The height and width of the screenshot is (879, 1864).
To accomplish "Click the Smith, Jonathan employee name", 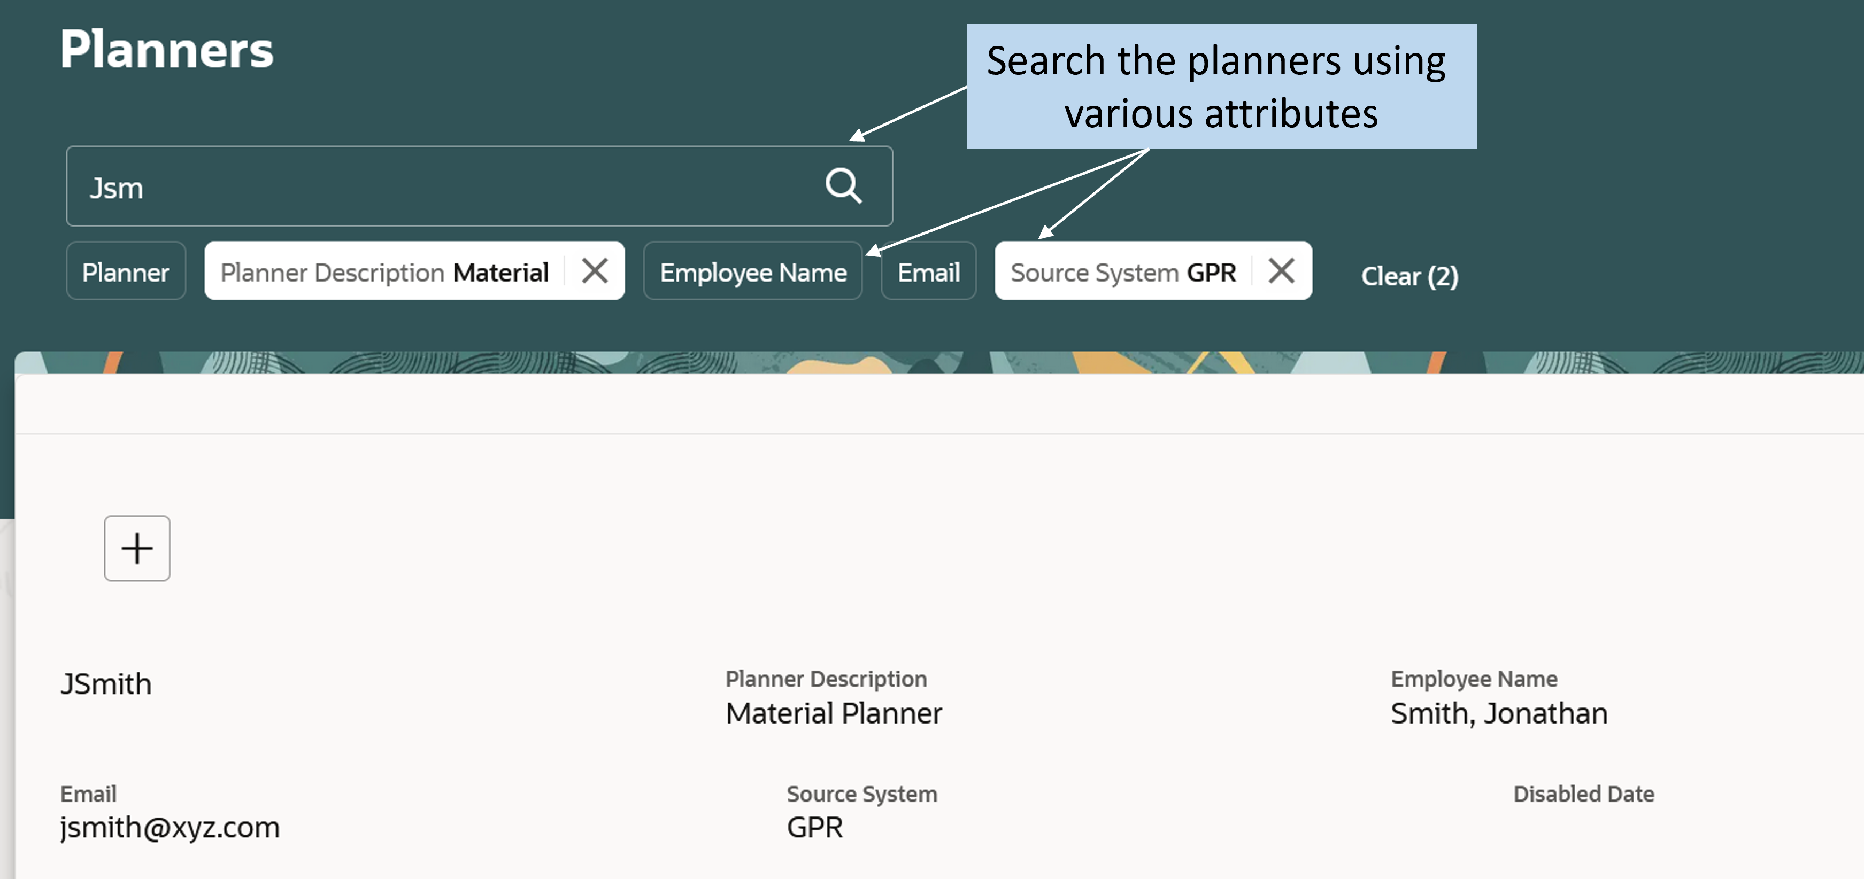I will 1499,713.
